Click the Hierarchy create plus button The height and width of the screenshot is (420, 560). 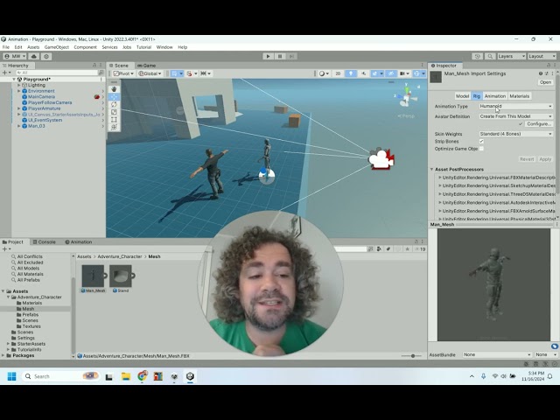[x=5, y=73]
